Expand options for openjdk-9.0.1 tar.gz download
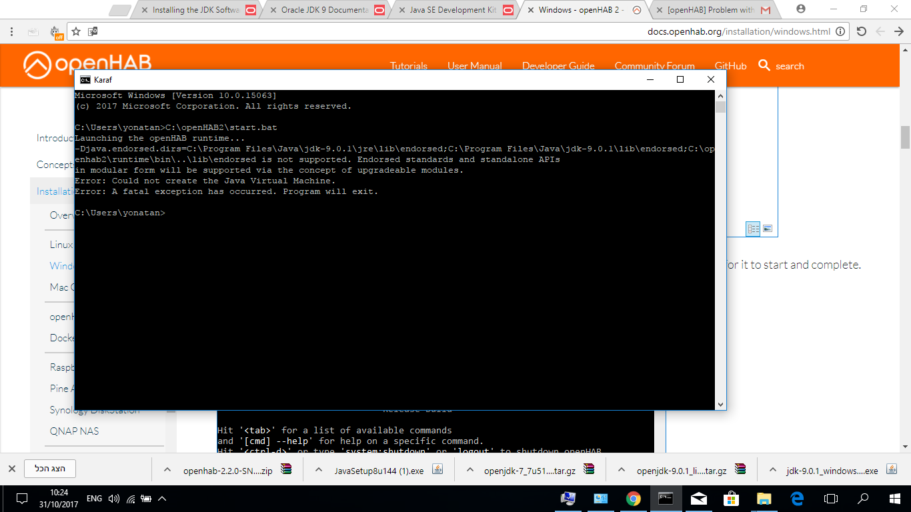The height and width of the screenshot is (512, 911). (x=621, y=470)
